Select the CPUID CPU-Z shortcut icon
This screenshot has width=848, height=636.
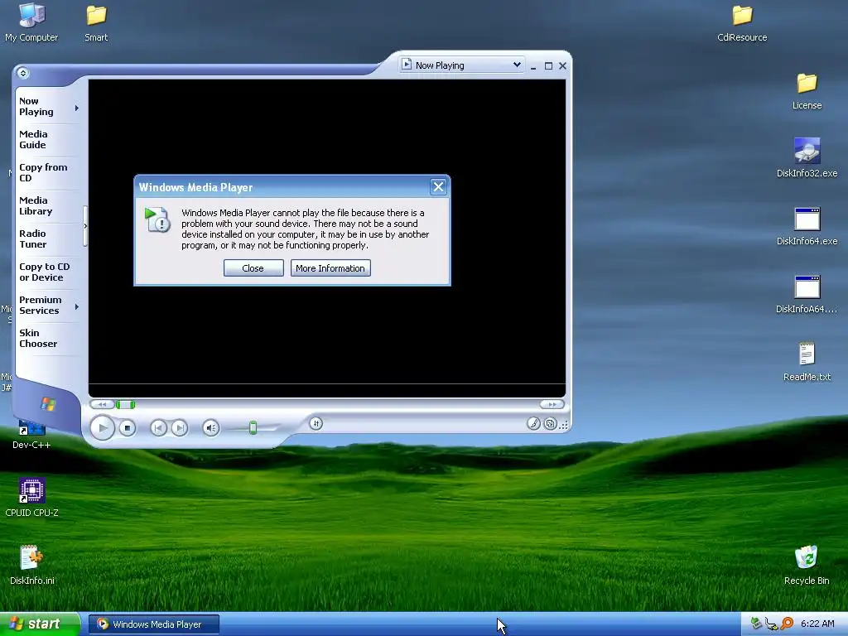pyautogui.click(x=31, y=498)
